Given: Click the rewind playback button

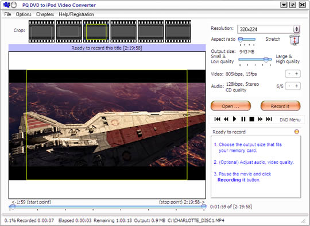Looking at the screenshot, I should pyautogui.click(x=226, y=119).
